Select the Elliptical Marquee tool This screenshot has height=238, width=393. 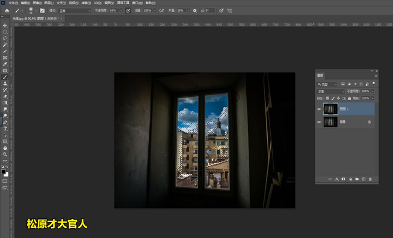tap(5, 32)
